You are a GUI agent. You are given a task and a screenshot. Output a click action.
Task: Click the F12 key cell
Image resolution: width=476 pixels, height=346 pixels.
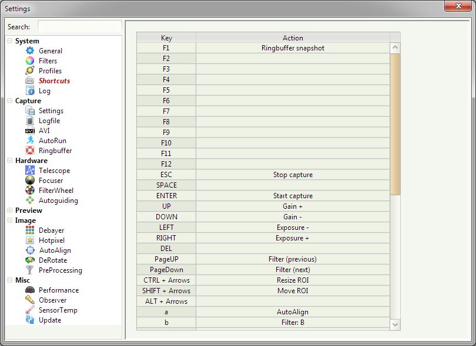tap(166, 164)
